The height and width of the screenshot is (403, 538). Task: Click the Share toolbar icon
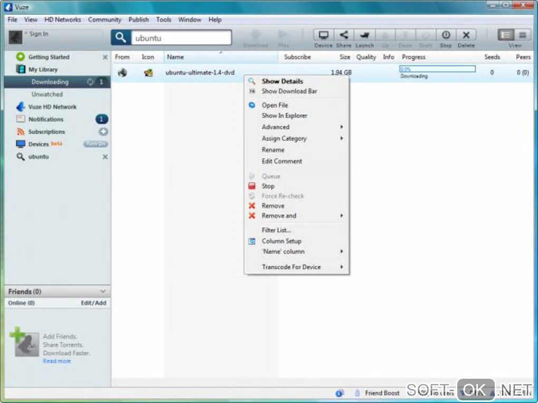pos(343,35)
